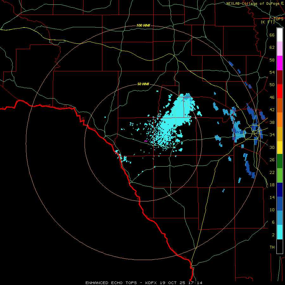The image size is (285, 285).
Task: Click the "50 NMI" range ring label
Action: coord(143,84)
